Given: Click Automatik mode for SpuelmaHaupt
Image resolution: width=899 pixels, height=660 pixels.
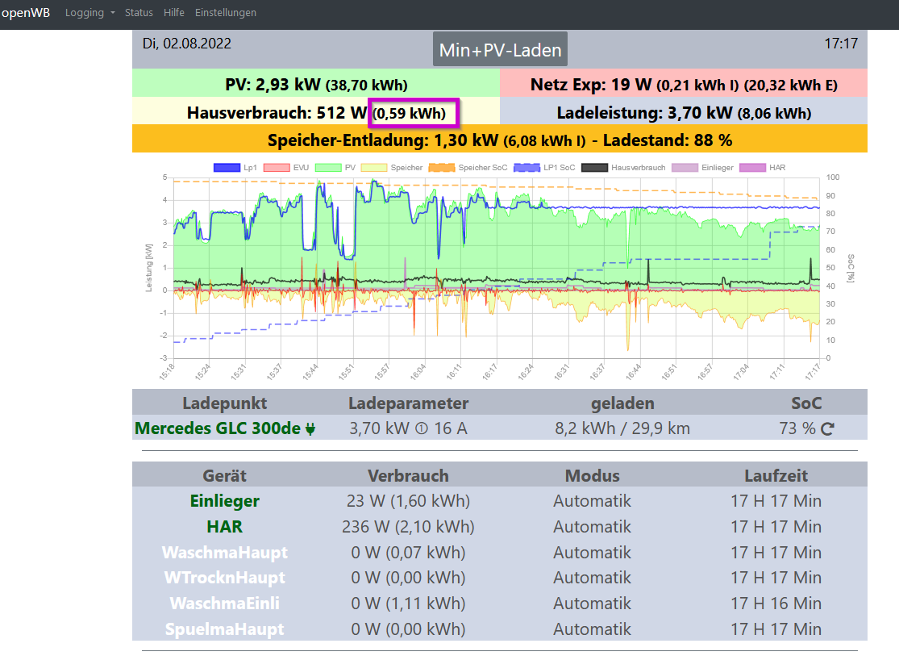Looking at the screenshot, I should coord(593,629).
